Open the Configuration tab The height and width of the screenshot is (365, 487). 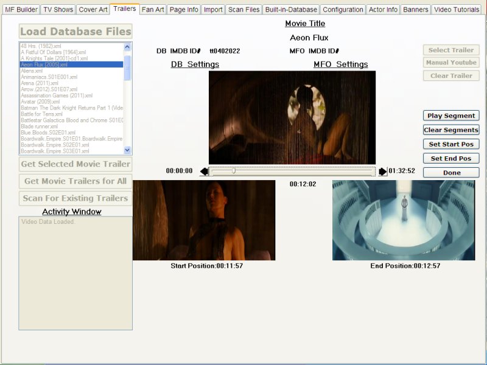[x=343, y=9]
